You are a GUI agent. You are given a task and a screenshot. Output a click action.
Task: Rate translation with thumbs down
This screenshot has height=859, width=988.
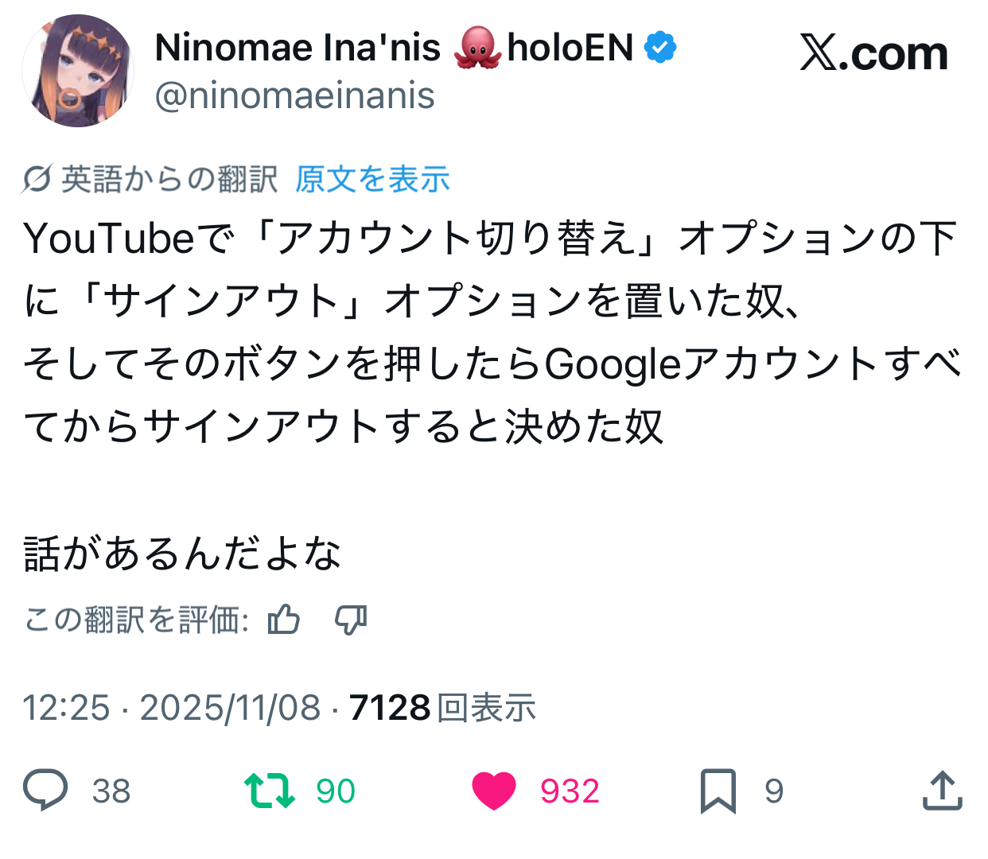(351, 619)
